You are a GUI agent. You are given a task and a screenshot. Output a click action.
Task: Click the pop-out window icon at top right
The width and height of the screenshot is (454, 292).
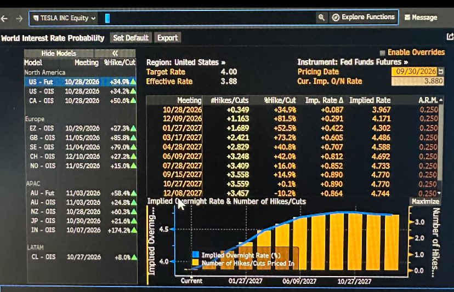450,37
